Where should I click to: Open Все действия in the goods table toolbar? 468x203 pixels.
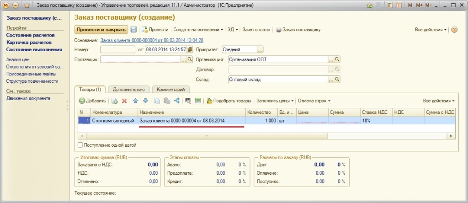[x=439, y=101]
